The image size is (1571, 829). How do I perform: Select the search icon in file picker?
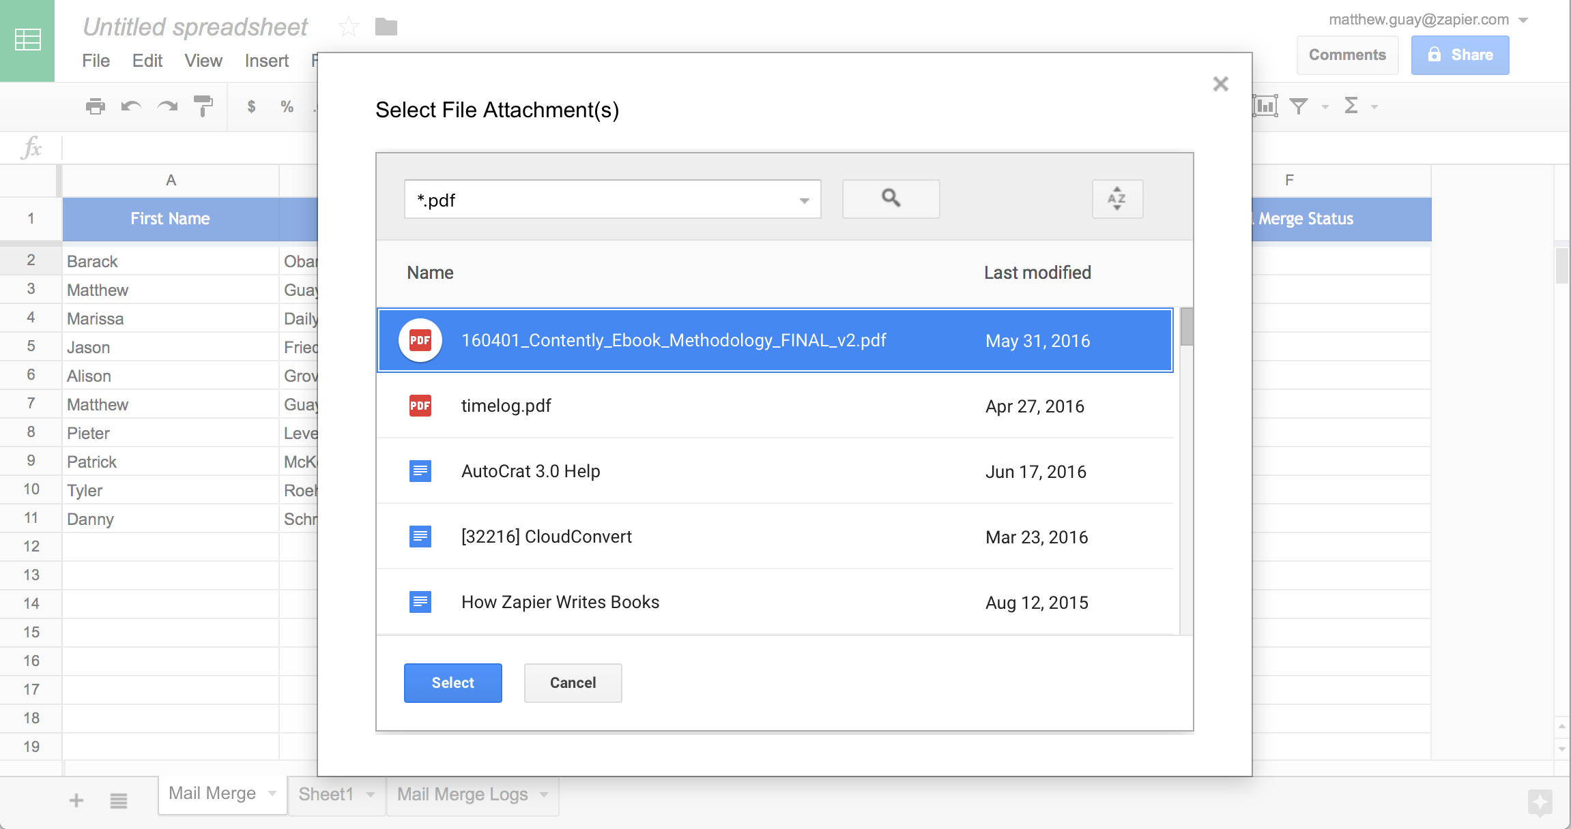pos(891,197)
